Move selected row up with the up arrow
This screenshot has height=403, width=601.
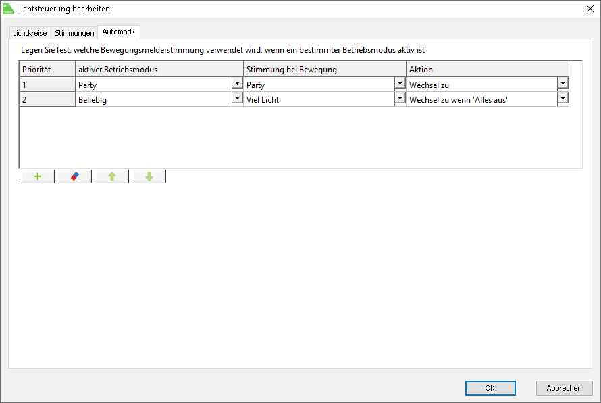click(112, 176)
